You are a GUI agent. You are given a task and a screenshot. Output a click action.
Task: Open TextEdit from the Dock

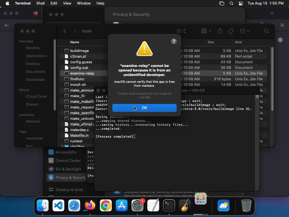click(153, 205)
